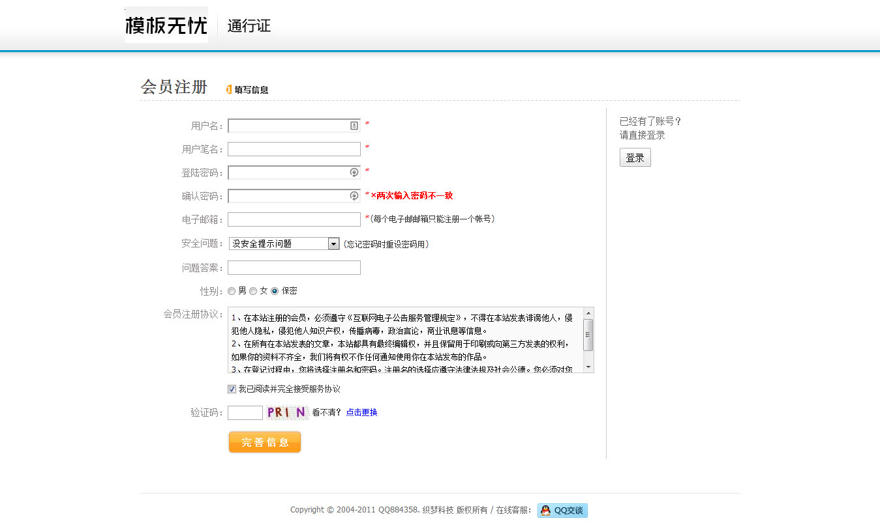Screen dimensions: 880x532
Task: Click the key icon in 登陆密码 field
Action: tap(354, 173)
